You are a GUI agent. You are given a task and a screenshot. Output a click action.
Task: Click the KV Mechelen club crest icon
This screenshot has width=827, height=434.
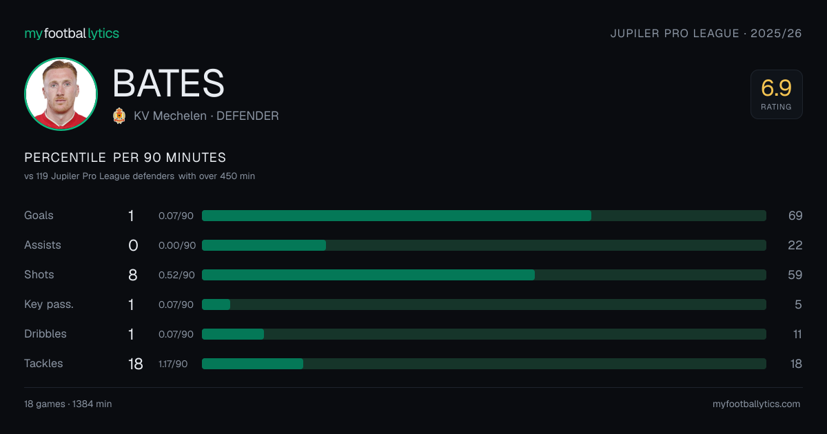point(119,116)
